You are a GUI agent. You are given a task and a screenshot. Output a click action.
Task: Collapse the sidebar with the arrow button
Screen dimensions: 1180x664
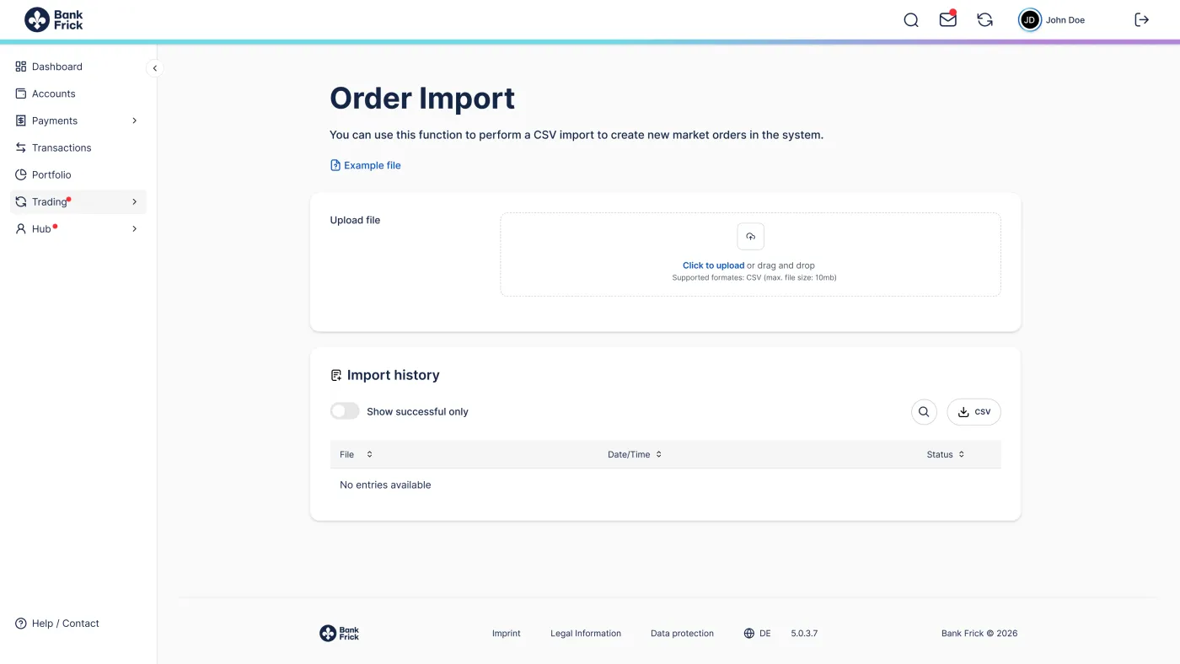pos(154,68)
